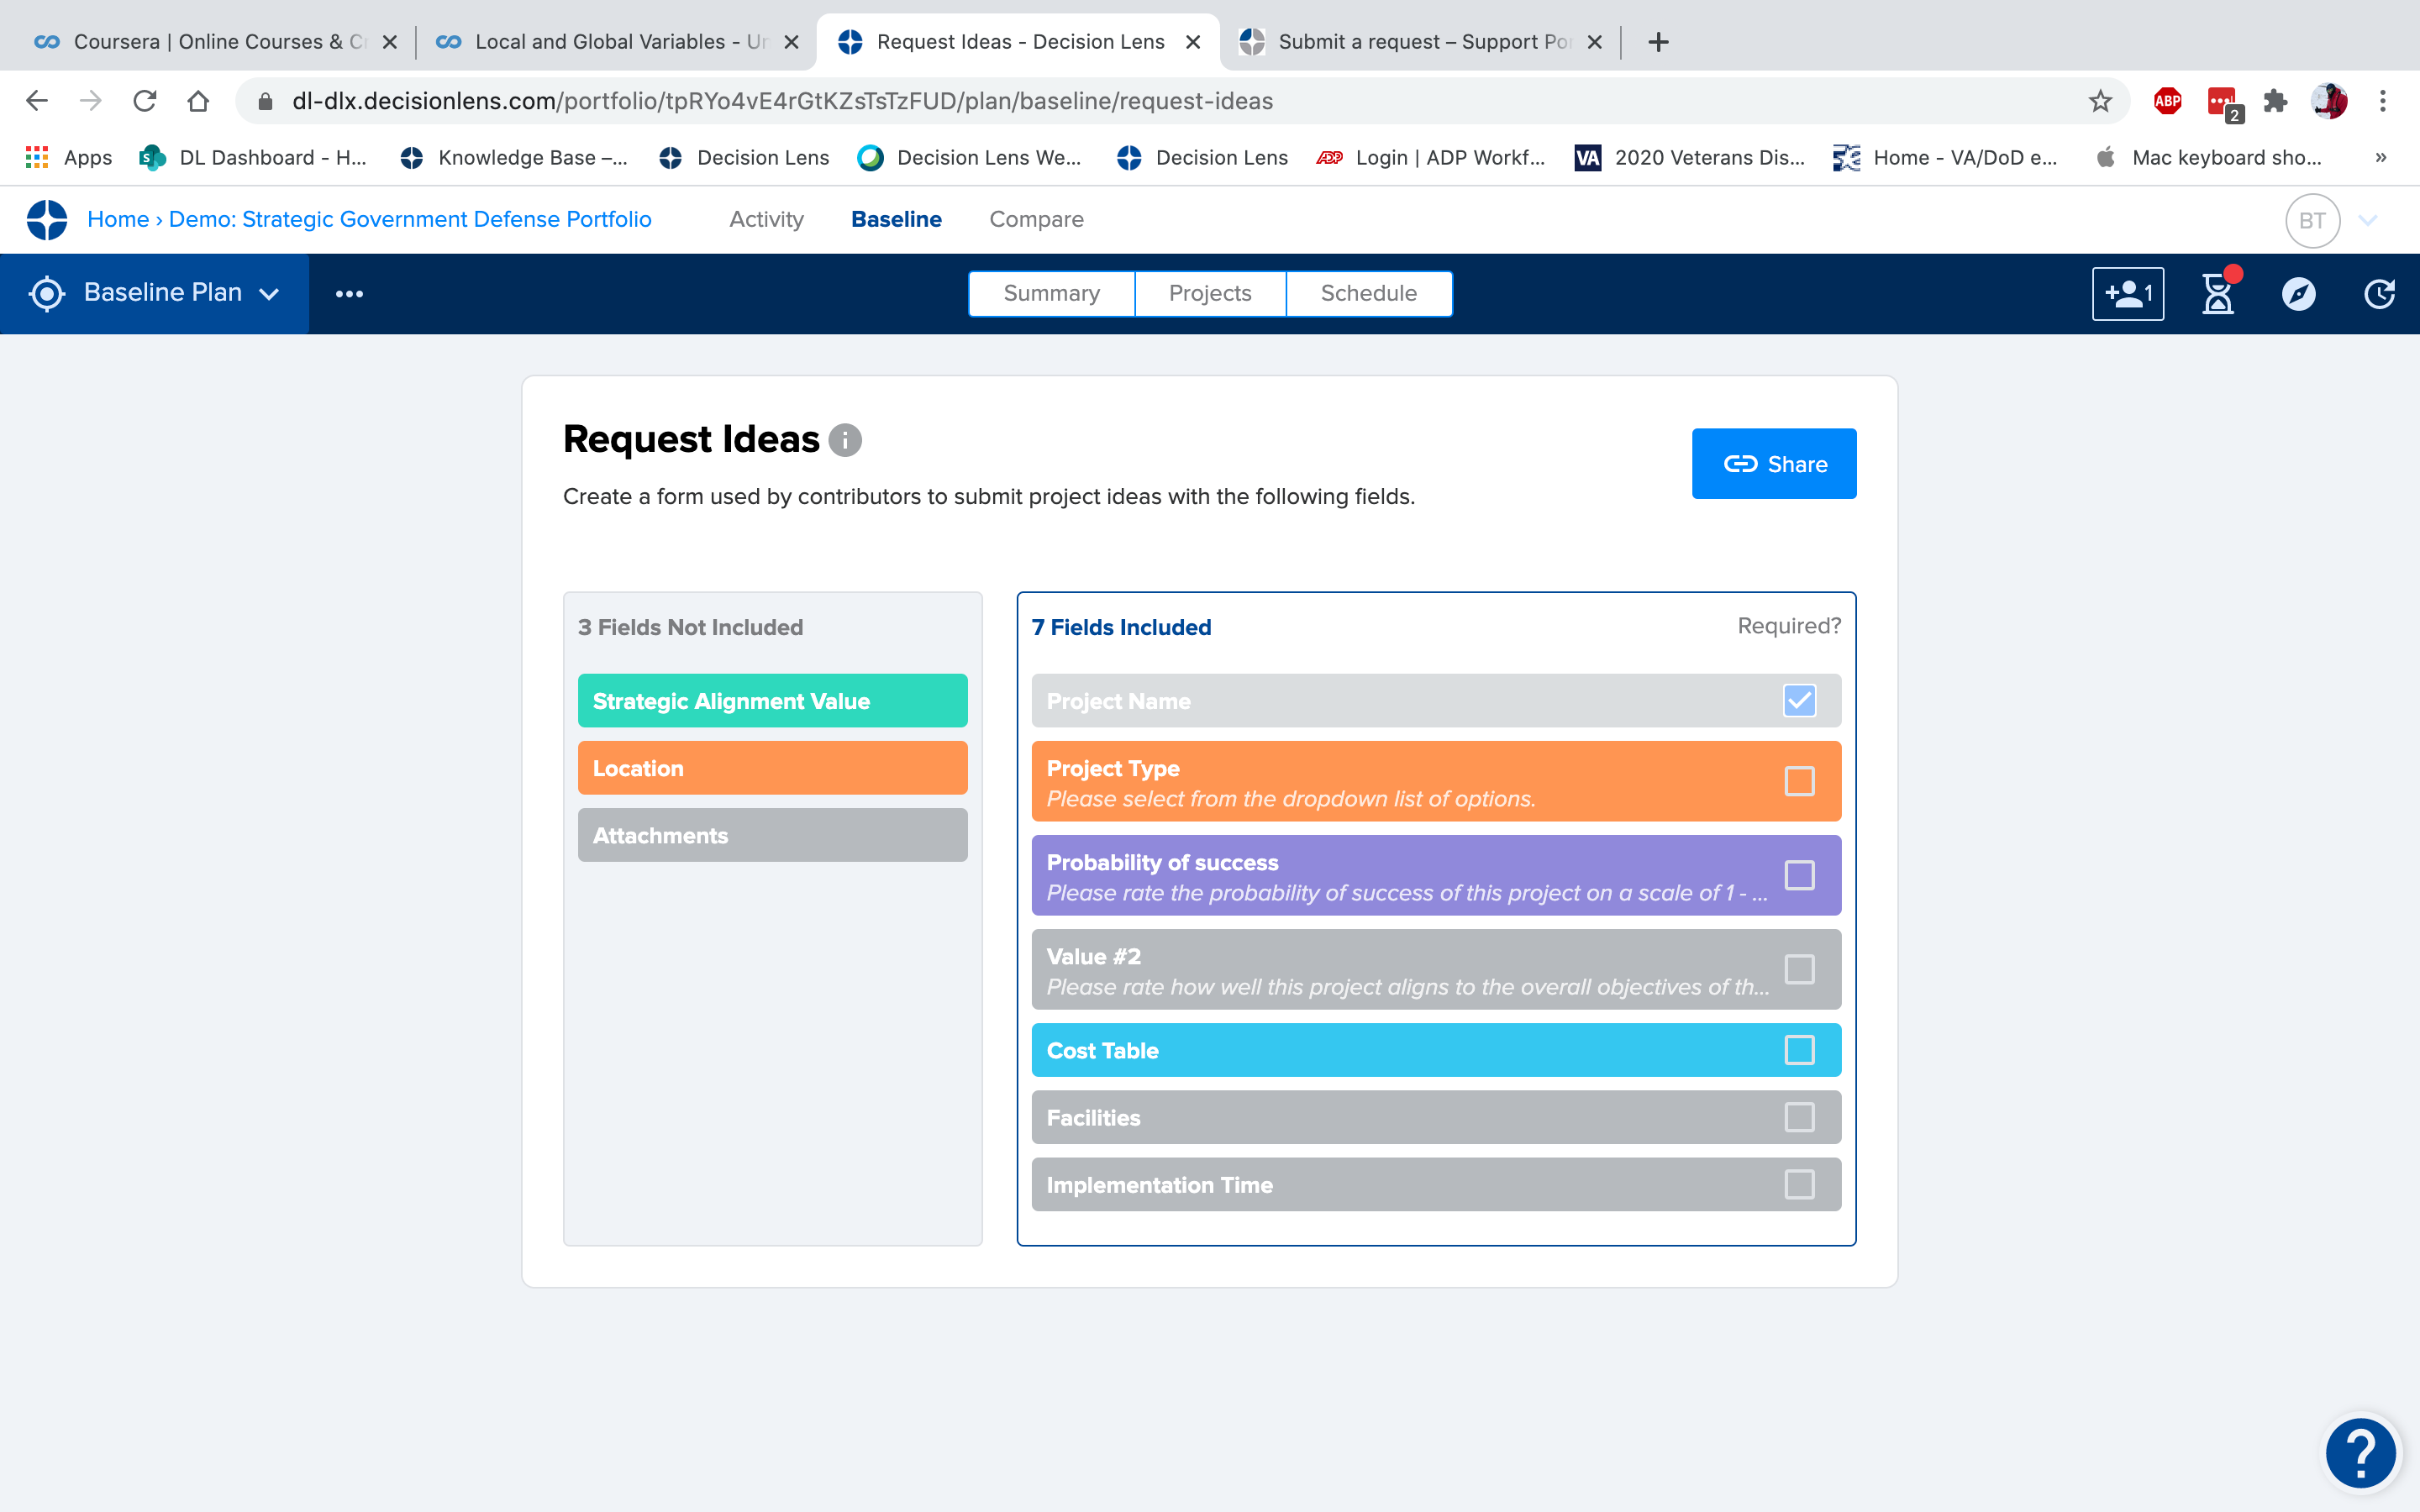Click the compass/navigation icon in toolbar
Viewport: 2420px width, 1512px height.
2298,291
